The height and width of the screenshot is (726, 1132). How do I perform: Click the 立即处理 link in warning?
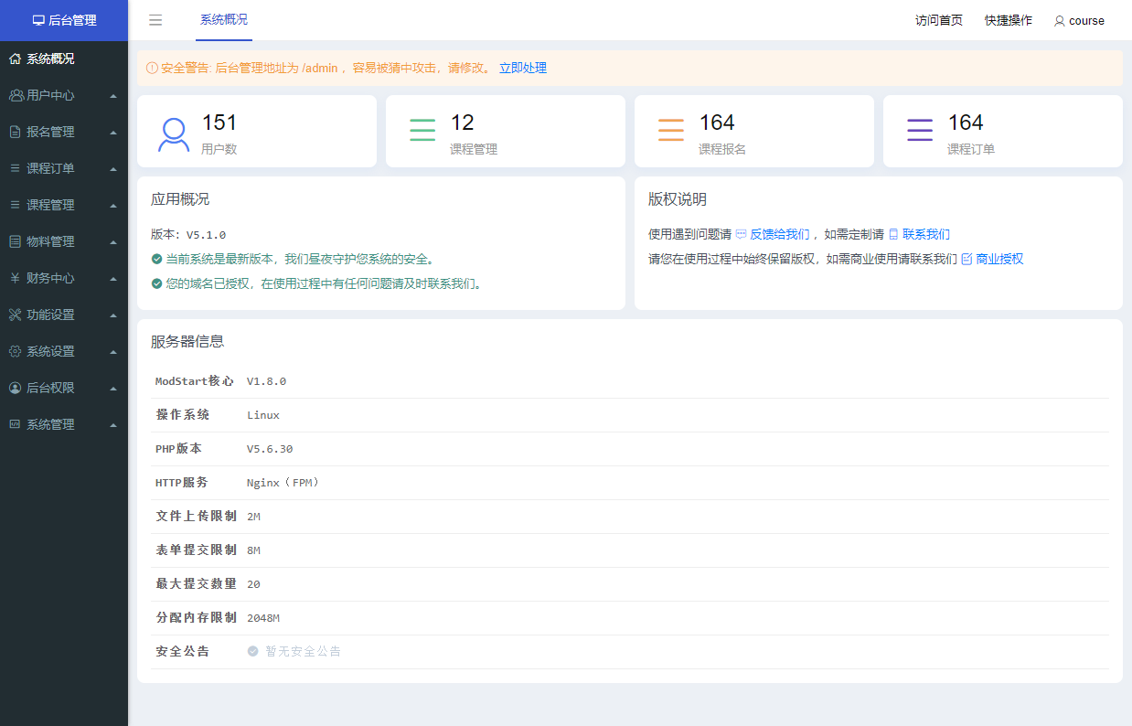coord(523,68)
